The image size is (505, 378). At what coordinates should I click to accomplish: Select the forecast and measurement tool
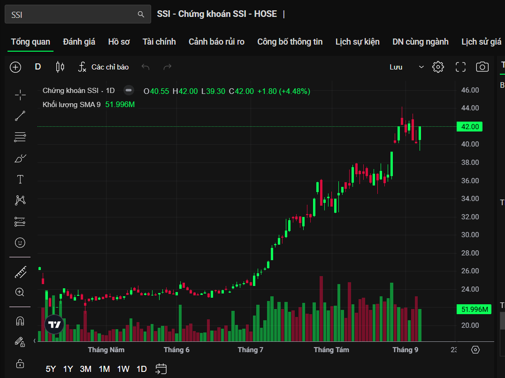[x=20, y=222]
